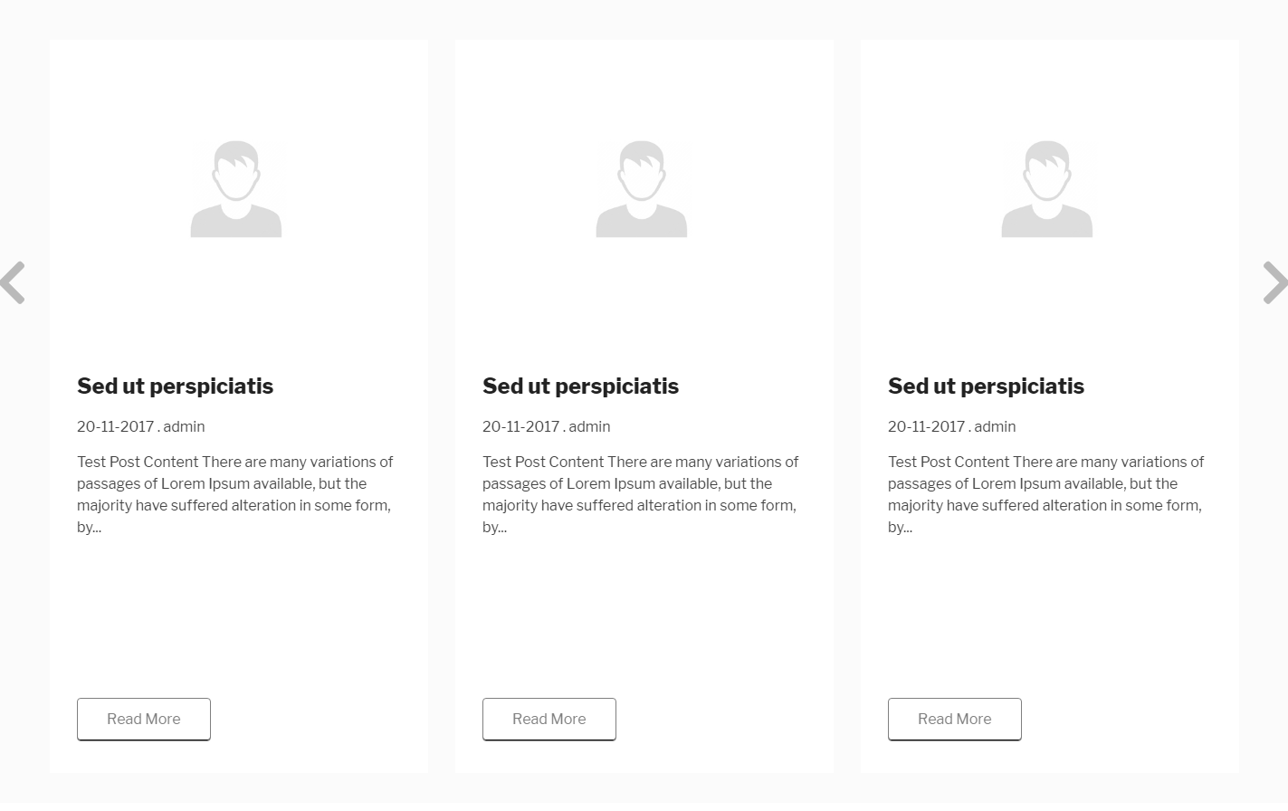Image resolution: width=1288 pixels, height=811 pixels.
Task: Click the previous slide arrow
Action: [x=13, y=282]
